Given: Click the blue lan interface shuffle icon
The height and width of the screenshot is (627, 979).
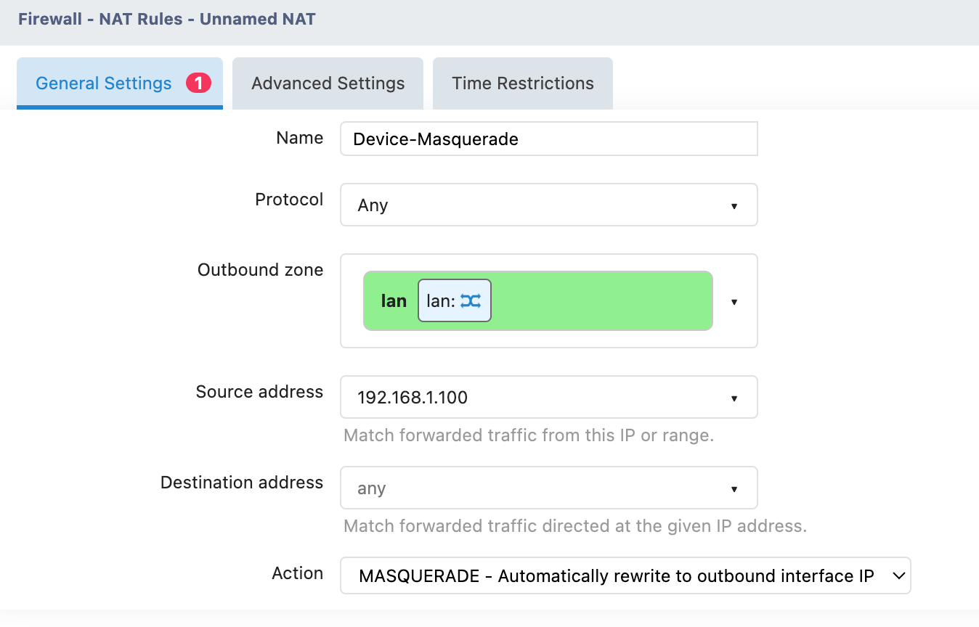Looking at the screenshot, I should tap(471, 301).
